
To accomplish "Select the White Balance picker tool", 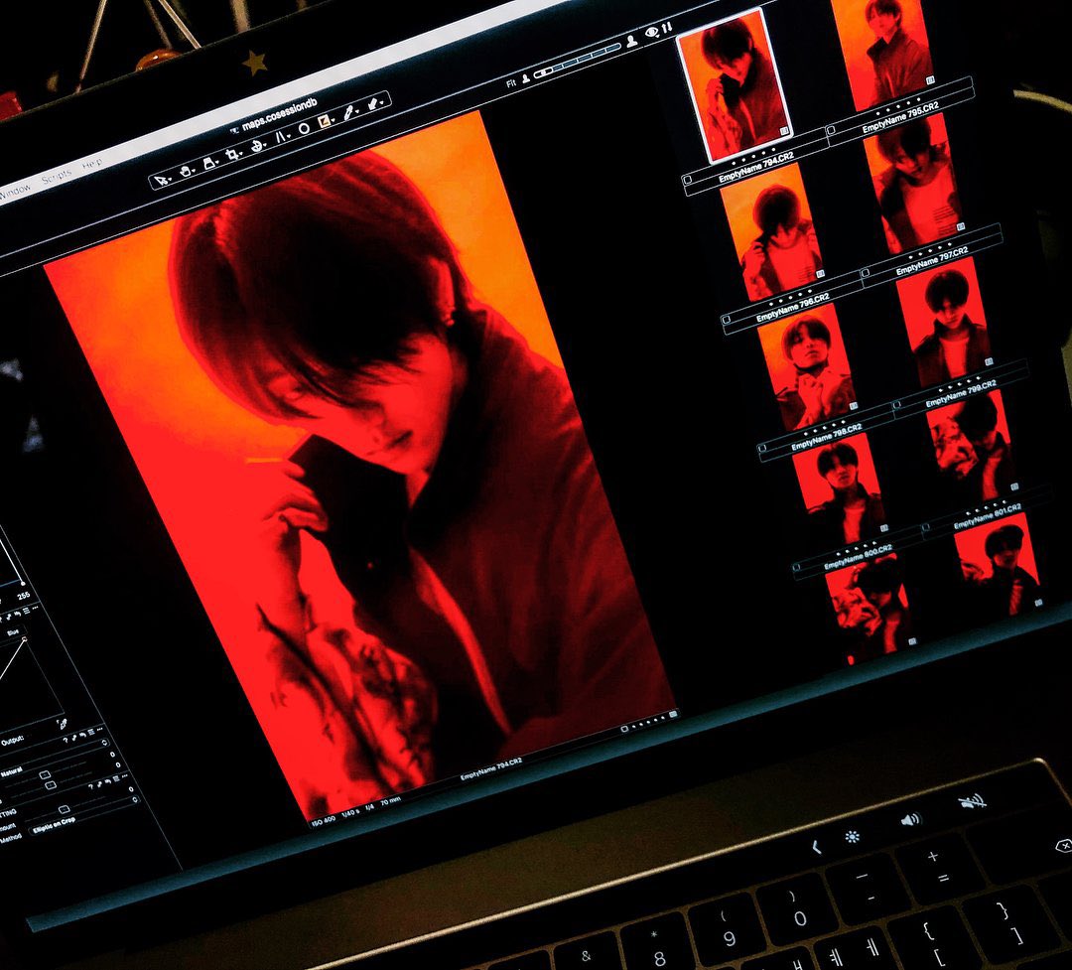I will pyautogui.click(x=348, y=111).
